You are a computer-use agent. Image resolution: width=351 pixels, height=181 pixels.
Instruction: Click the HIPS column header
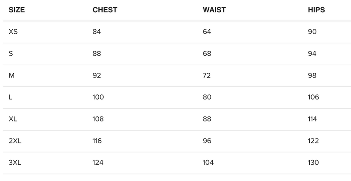click(316, 10)
